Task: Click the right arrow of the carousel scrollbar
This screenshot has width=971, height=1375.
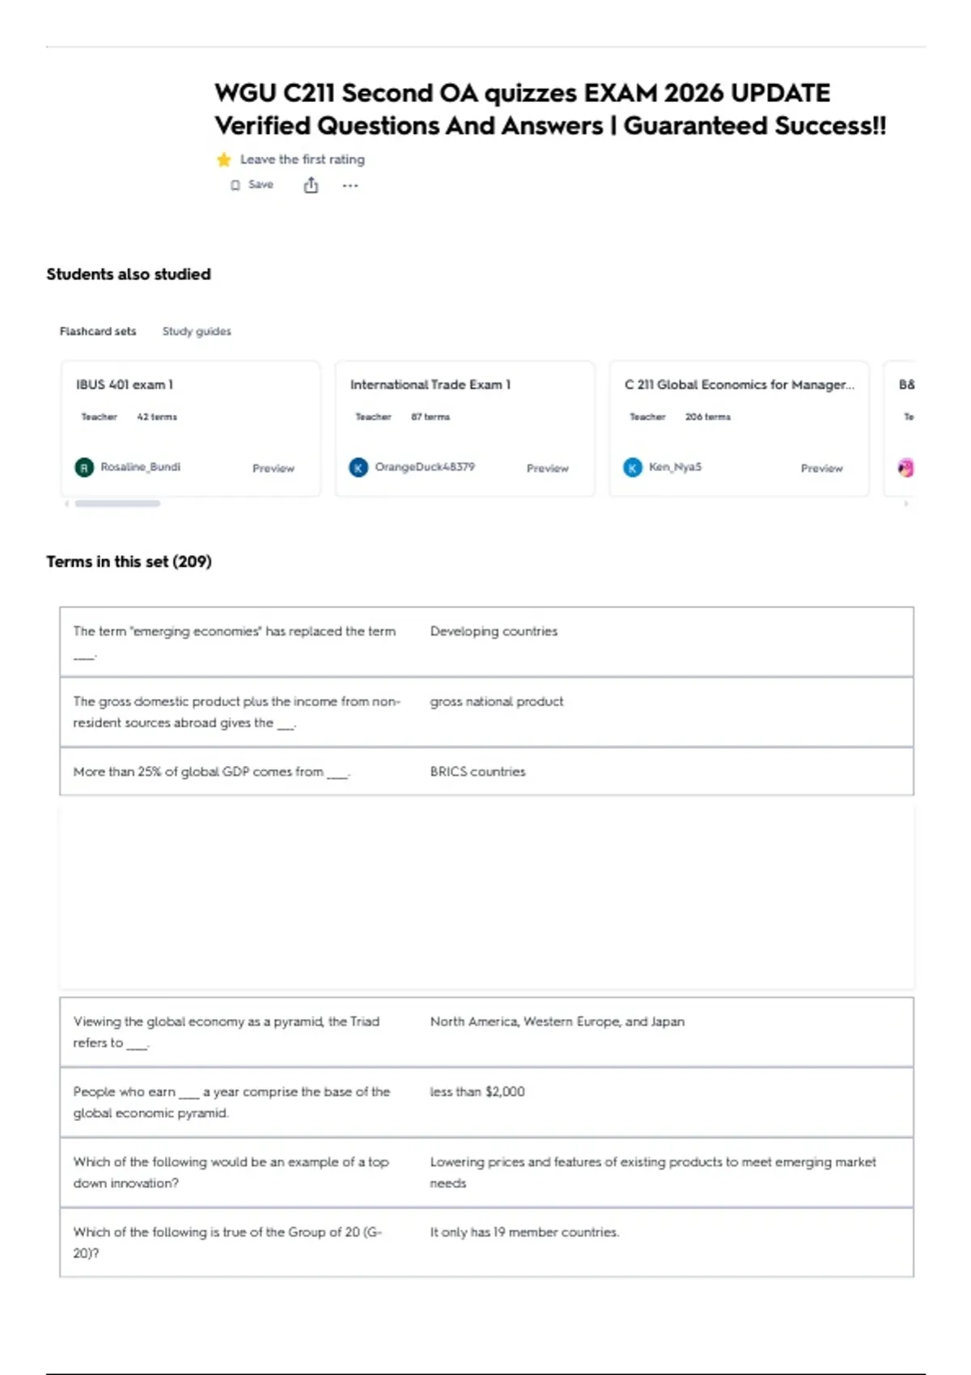Action: coord(905,503)
